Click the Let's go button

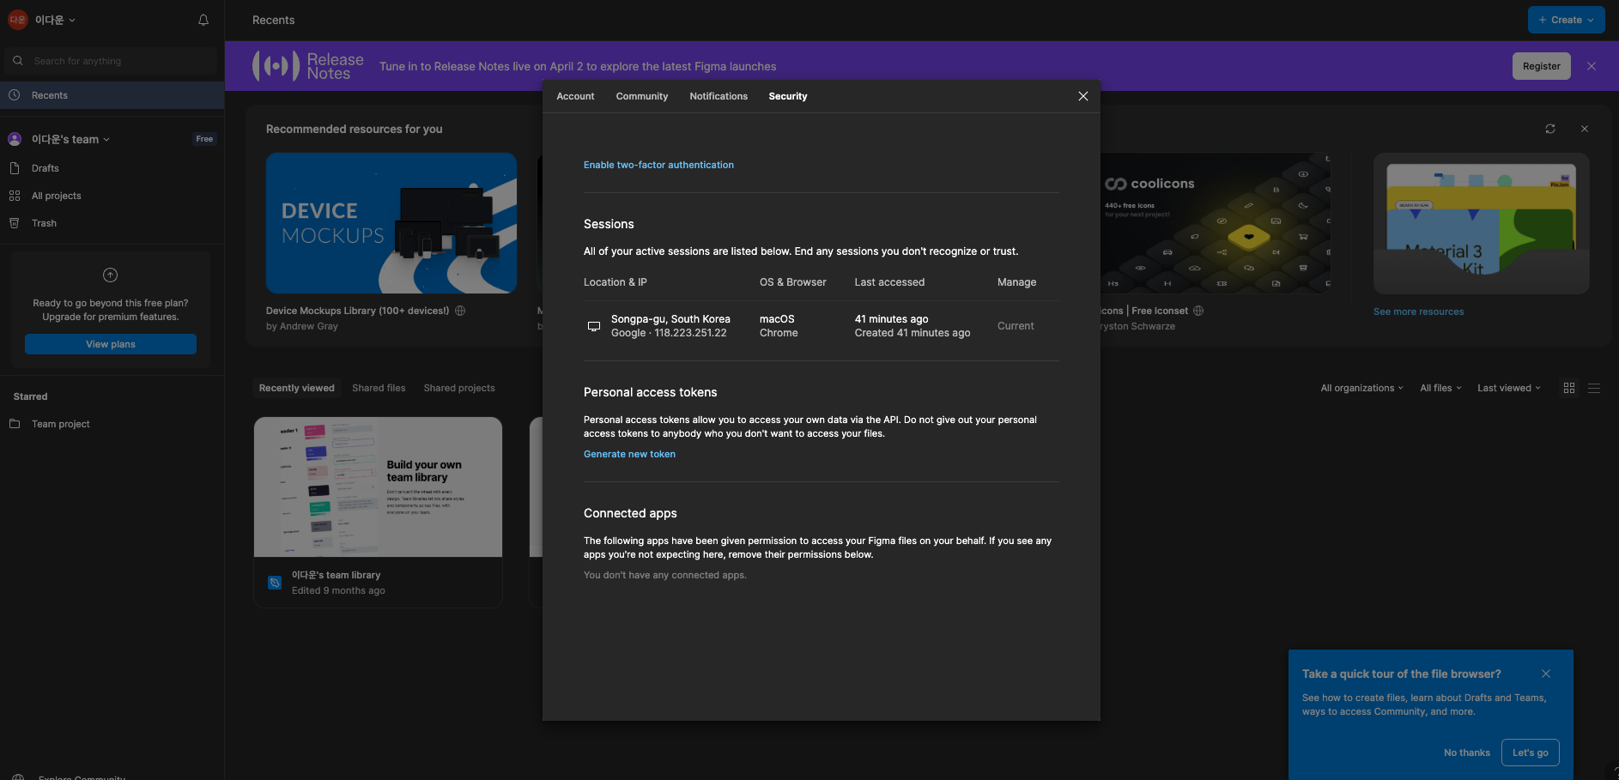pyautogui.click(x=1530, y=753)
